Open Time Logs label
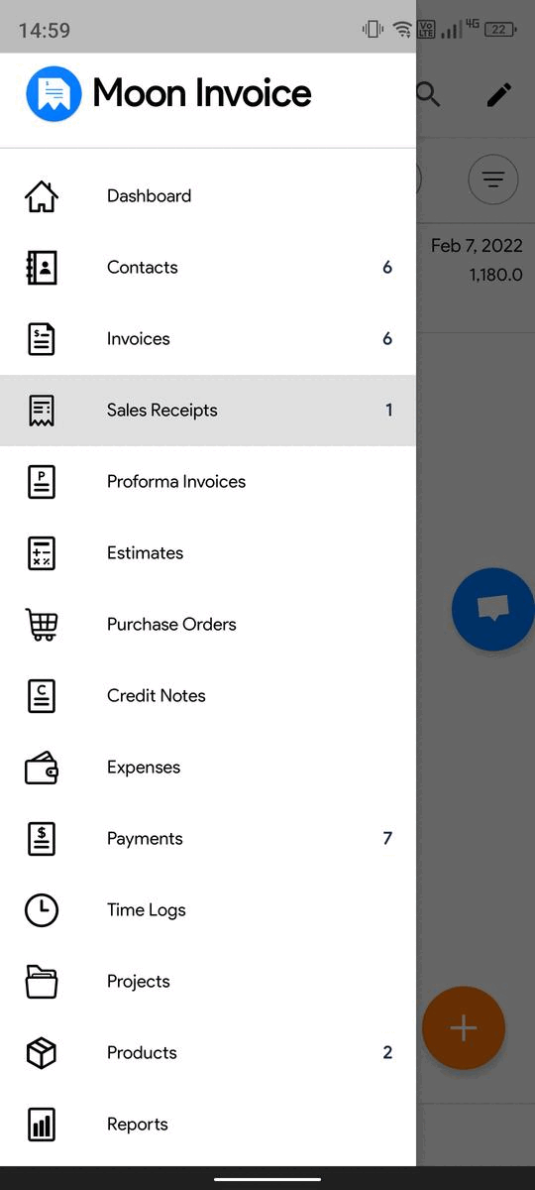 click(147, 910)
